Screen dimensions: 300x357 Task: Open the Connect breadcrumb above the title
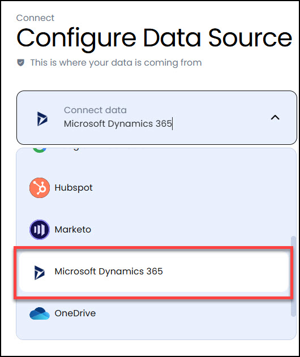point(35,18)
